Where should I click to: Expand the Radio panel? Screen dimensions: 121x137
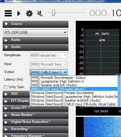click(36, 40)
